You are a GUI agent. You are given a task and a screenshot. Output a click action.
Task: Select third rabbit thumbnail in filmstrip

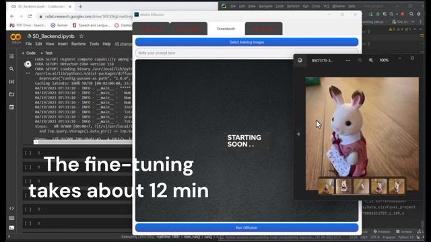coord(361,186)
